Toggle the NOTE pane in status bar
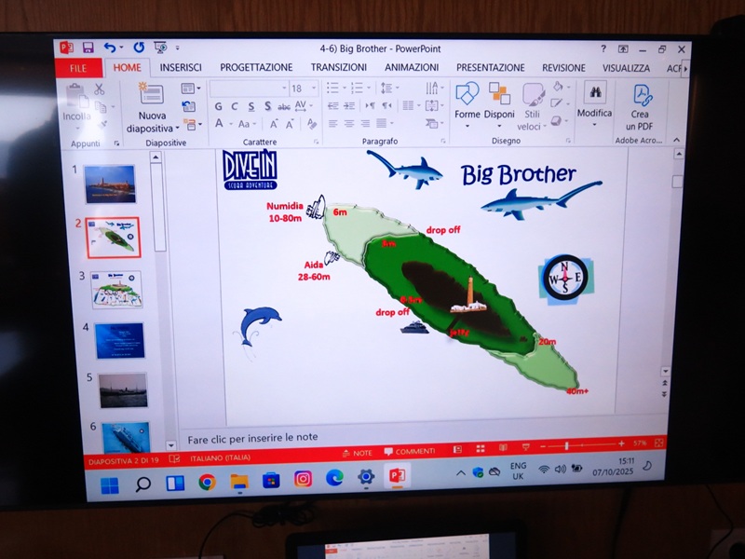Screen dimensions: 745x559 [357, 452]
